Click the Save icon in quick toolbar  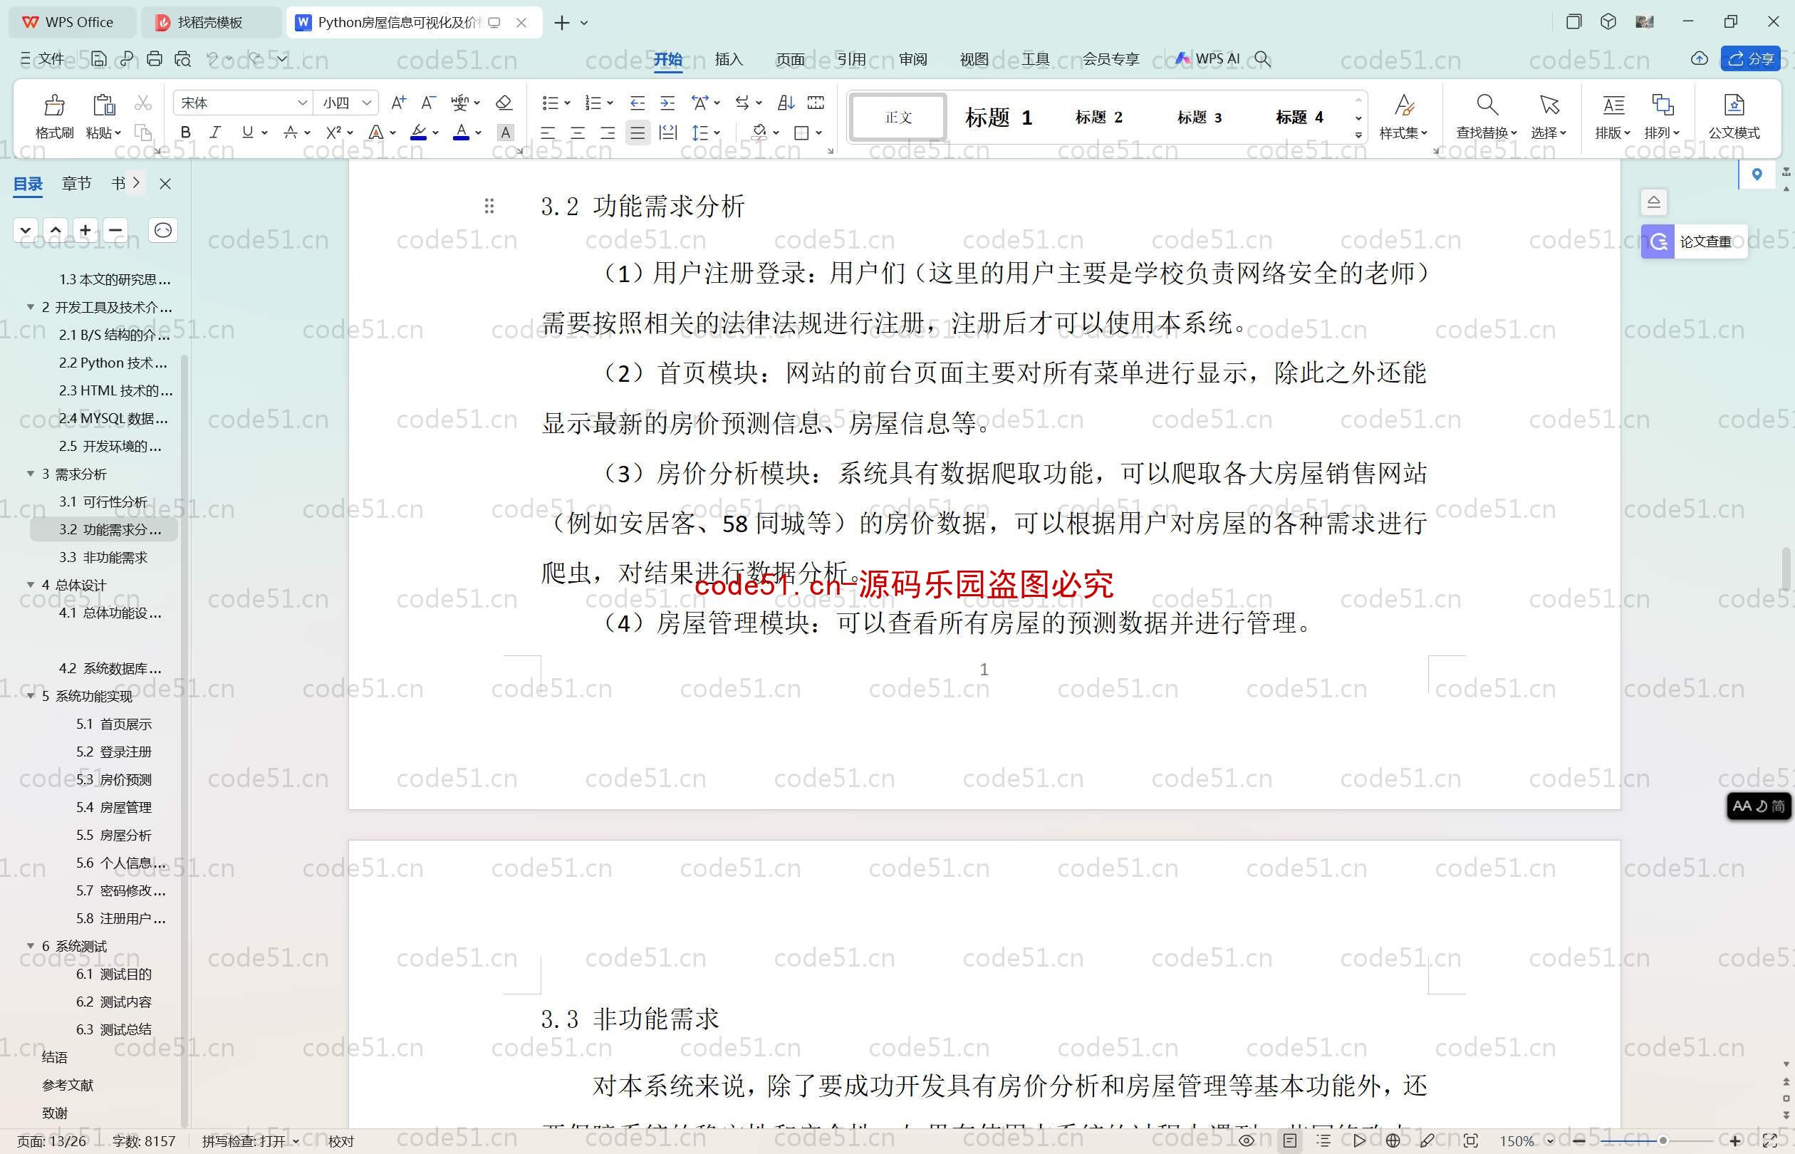click(98, 58)
